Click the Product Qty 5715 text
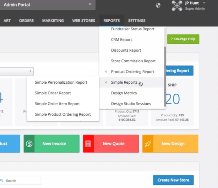Screen dimensions: 218x188 127,111
